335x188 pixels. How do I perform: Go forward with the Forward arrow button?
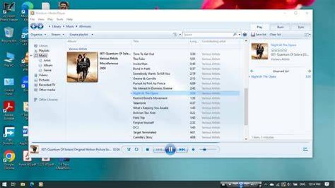tap(40, 26)
